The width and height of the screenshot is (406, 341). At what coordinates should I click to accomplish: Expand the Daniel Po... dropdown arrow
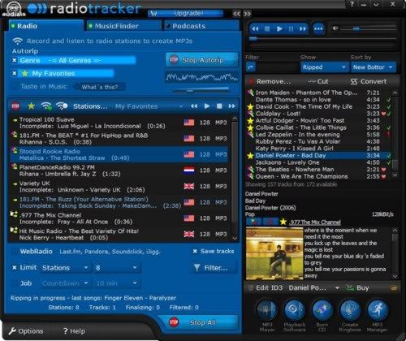click(337, 288)
